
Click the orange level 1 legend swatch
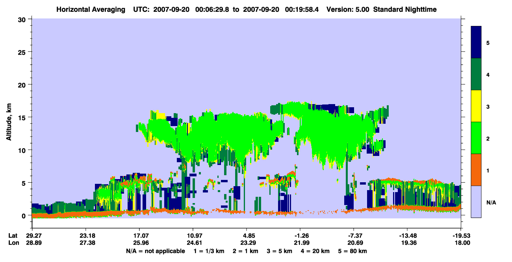476,170
